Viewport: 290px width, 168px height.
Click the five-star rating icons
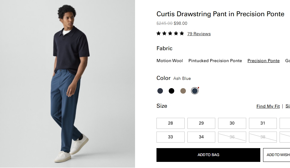pyautogui.click(x=170, y=34)
